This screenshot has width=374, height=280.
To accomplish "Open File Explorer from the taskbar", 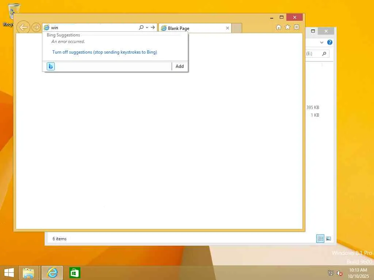I will pos(28,273).
